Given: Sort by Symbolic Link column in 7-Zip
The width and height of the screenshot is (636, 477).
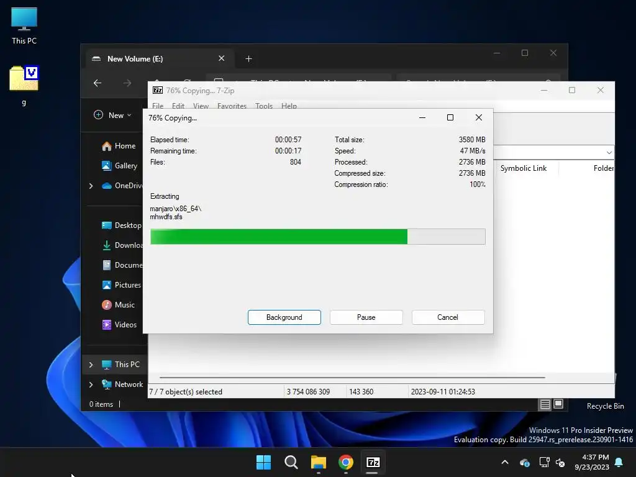Looking at the screenshot, I should [523, 168].
